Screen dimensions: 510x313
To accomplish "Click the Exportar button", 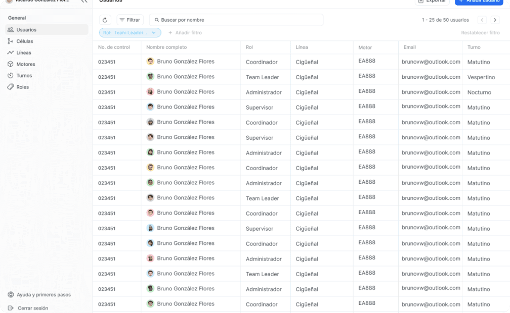I will 432,2.
